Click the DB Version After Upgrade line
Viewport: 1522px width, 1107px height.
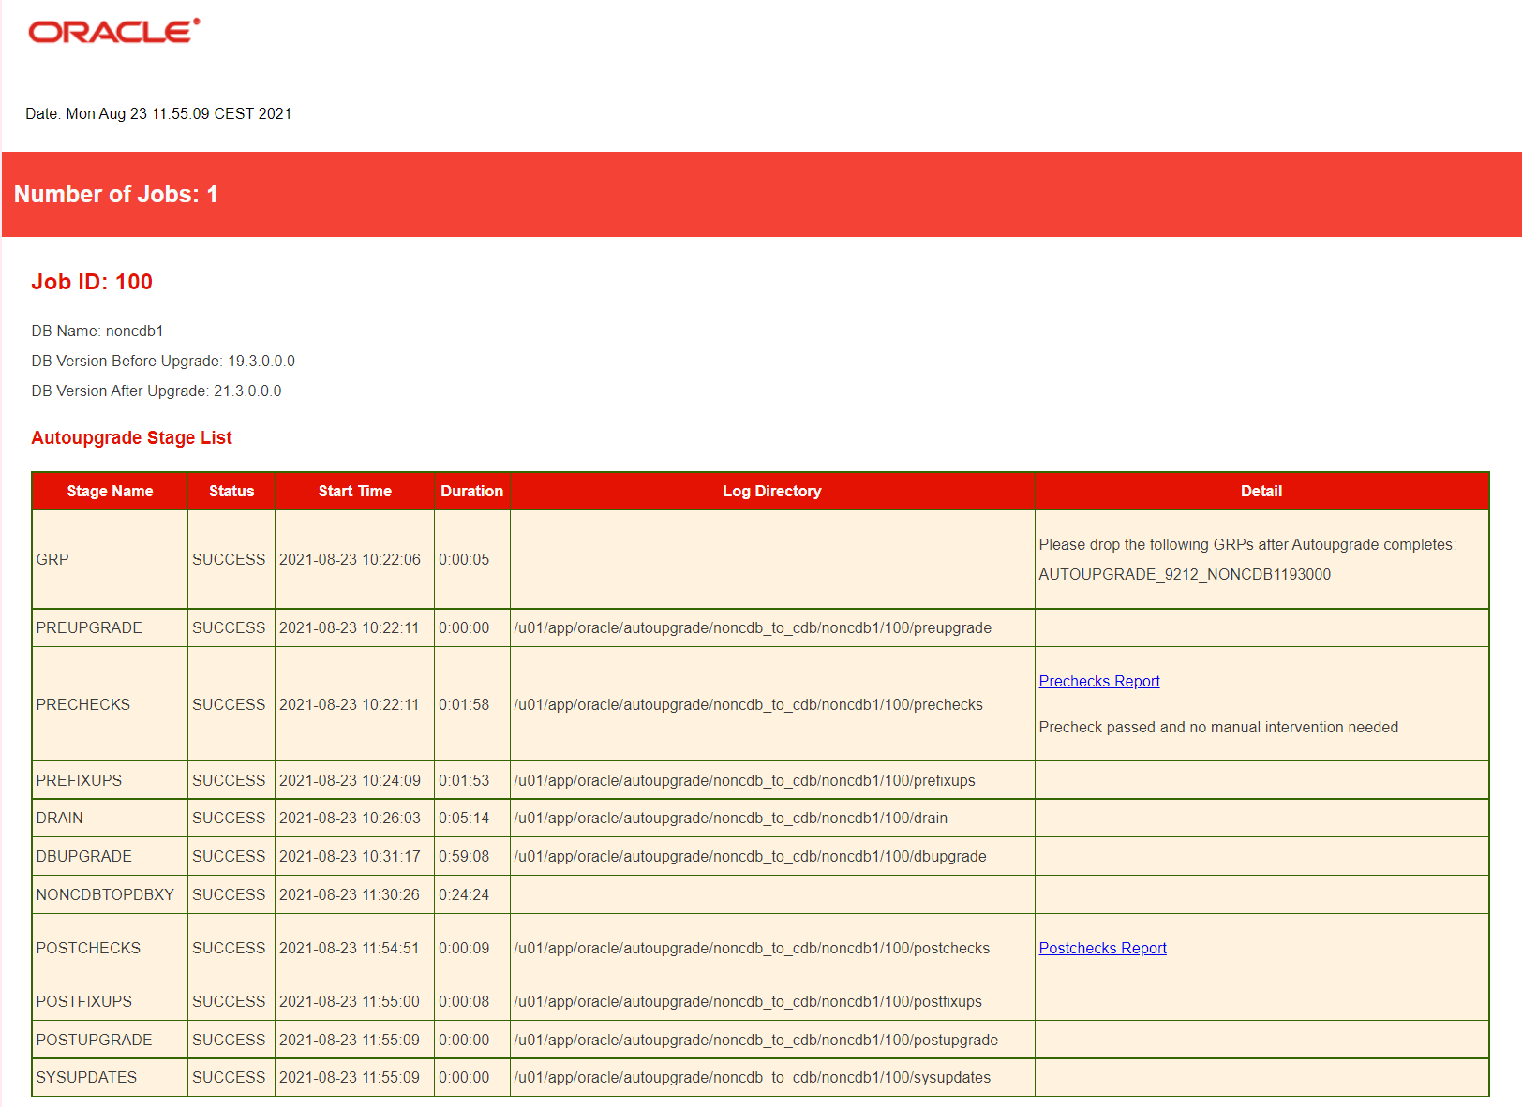click(x=157, y=391)
